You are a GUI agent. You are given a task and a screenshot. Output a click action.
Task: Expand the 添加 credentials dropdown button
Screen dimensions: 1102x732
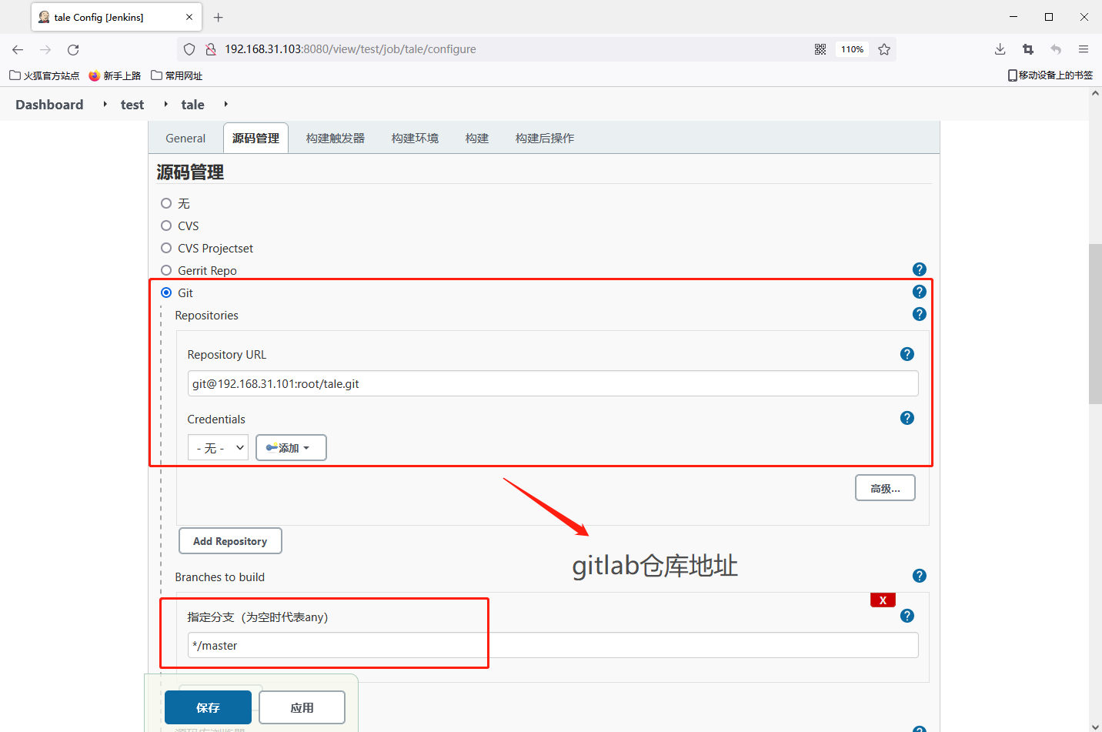tap(291, 448)
